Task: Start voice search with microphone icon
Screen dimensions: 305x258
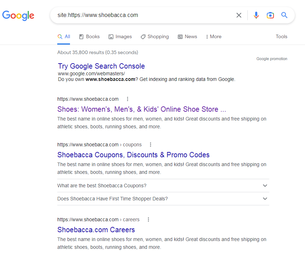Action: point(256,15)
